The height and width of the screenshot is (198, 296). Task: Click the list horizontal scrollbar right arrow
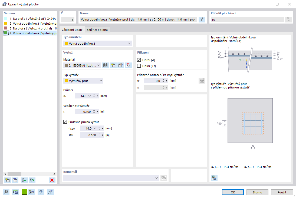coord(54,174)
